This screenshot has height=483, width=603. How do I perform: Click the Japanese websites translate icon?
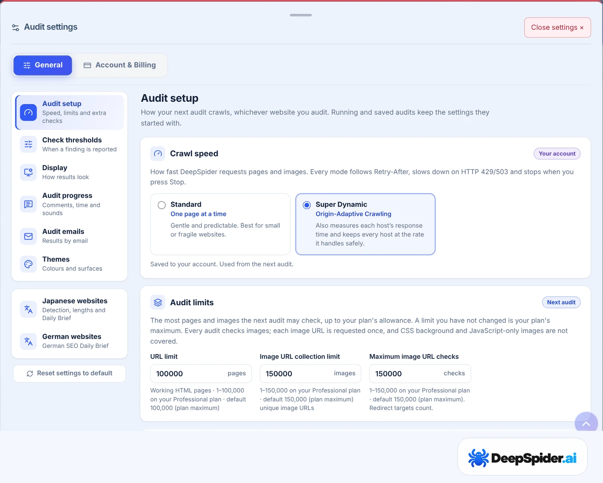pos(28,309)
